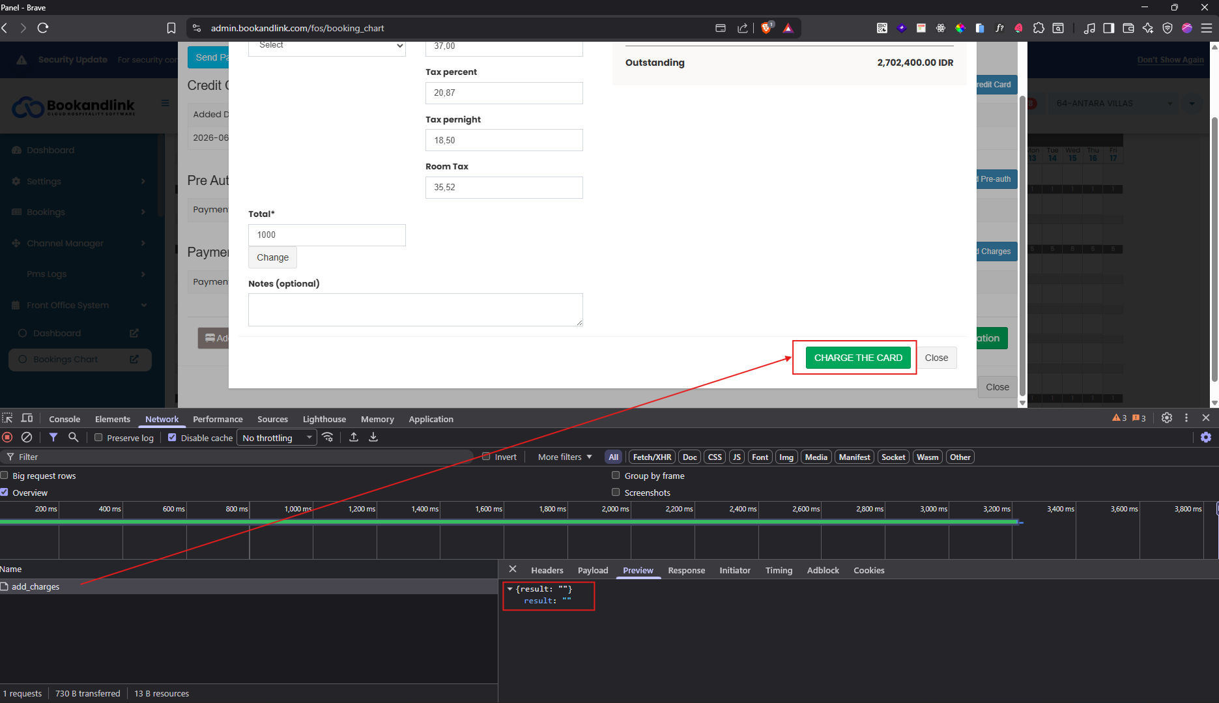Open the Headers tab of request
Viewport: 1219px width, 703px height.
(x=547, y=570)
